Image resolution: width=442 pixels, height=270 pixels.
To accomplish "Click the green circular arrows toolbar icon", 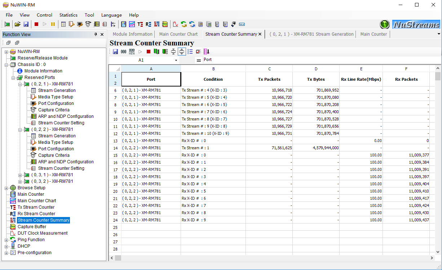I will pos(184,24).
